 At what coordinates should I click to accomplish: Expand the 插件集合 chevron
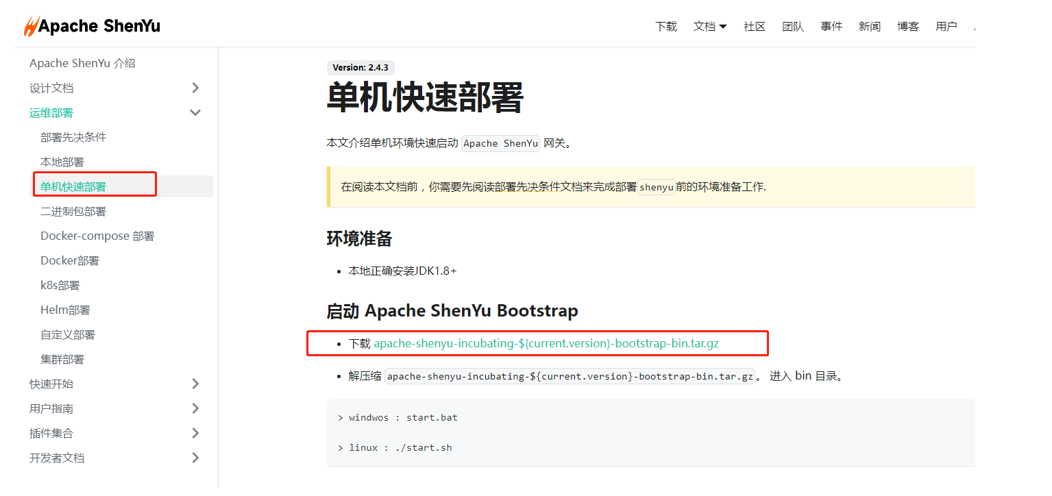pyautogui.click(x=195, y=433)
